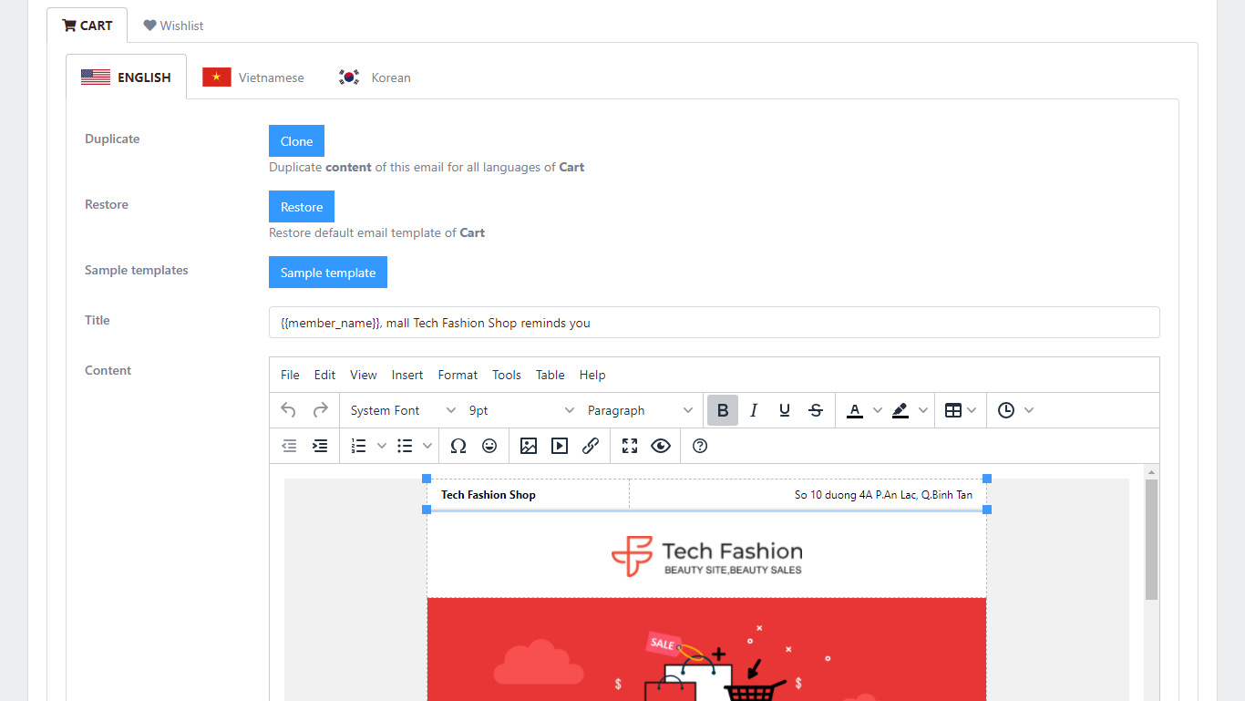
Task: Open the Paragraph format dropdown
Action: pyautogui.click(x=639, y=410)
